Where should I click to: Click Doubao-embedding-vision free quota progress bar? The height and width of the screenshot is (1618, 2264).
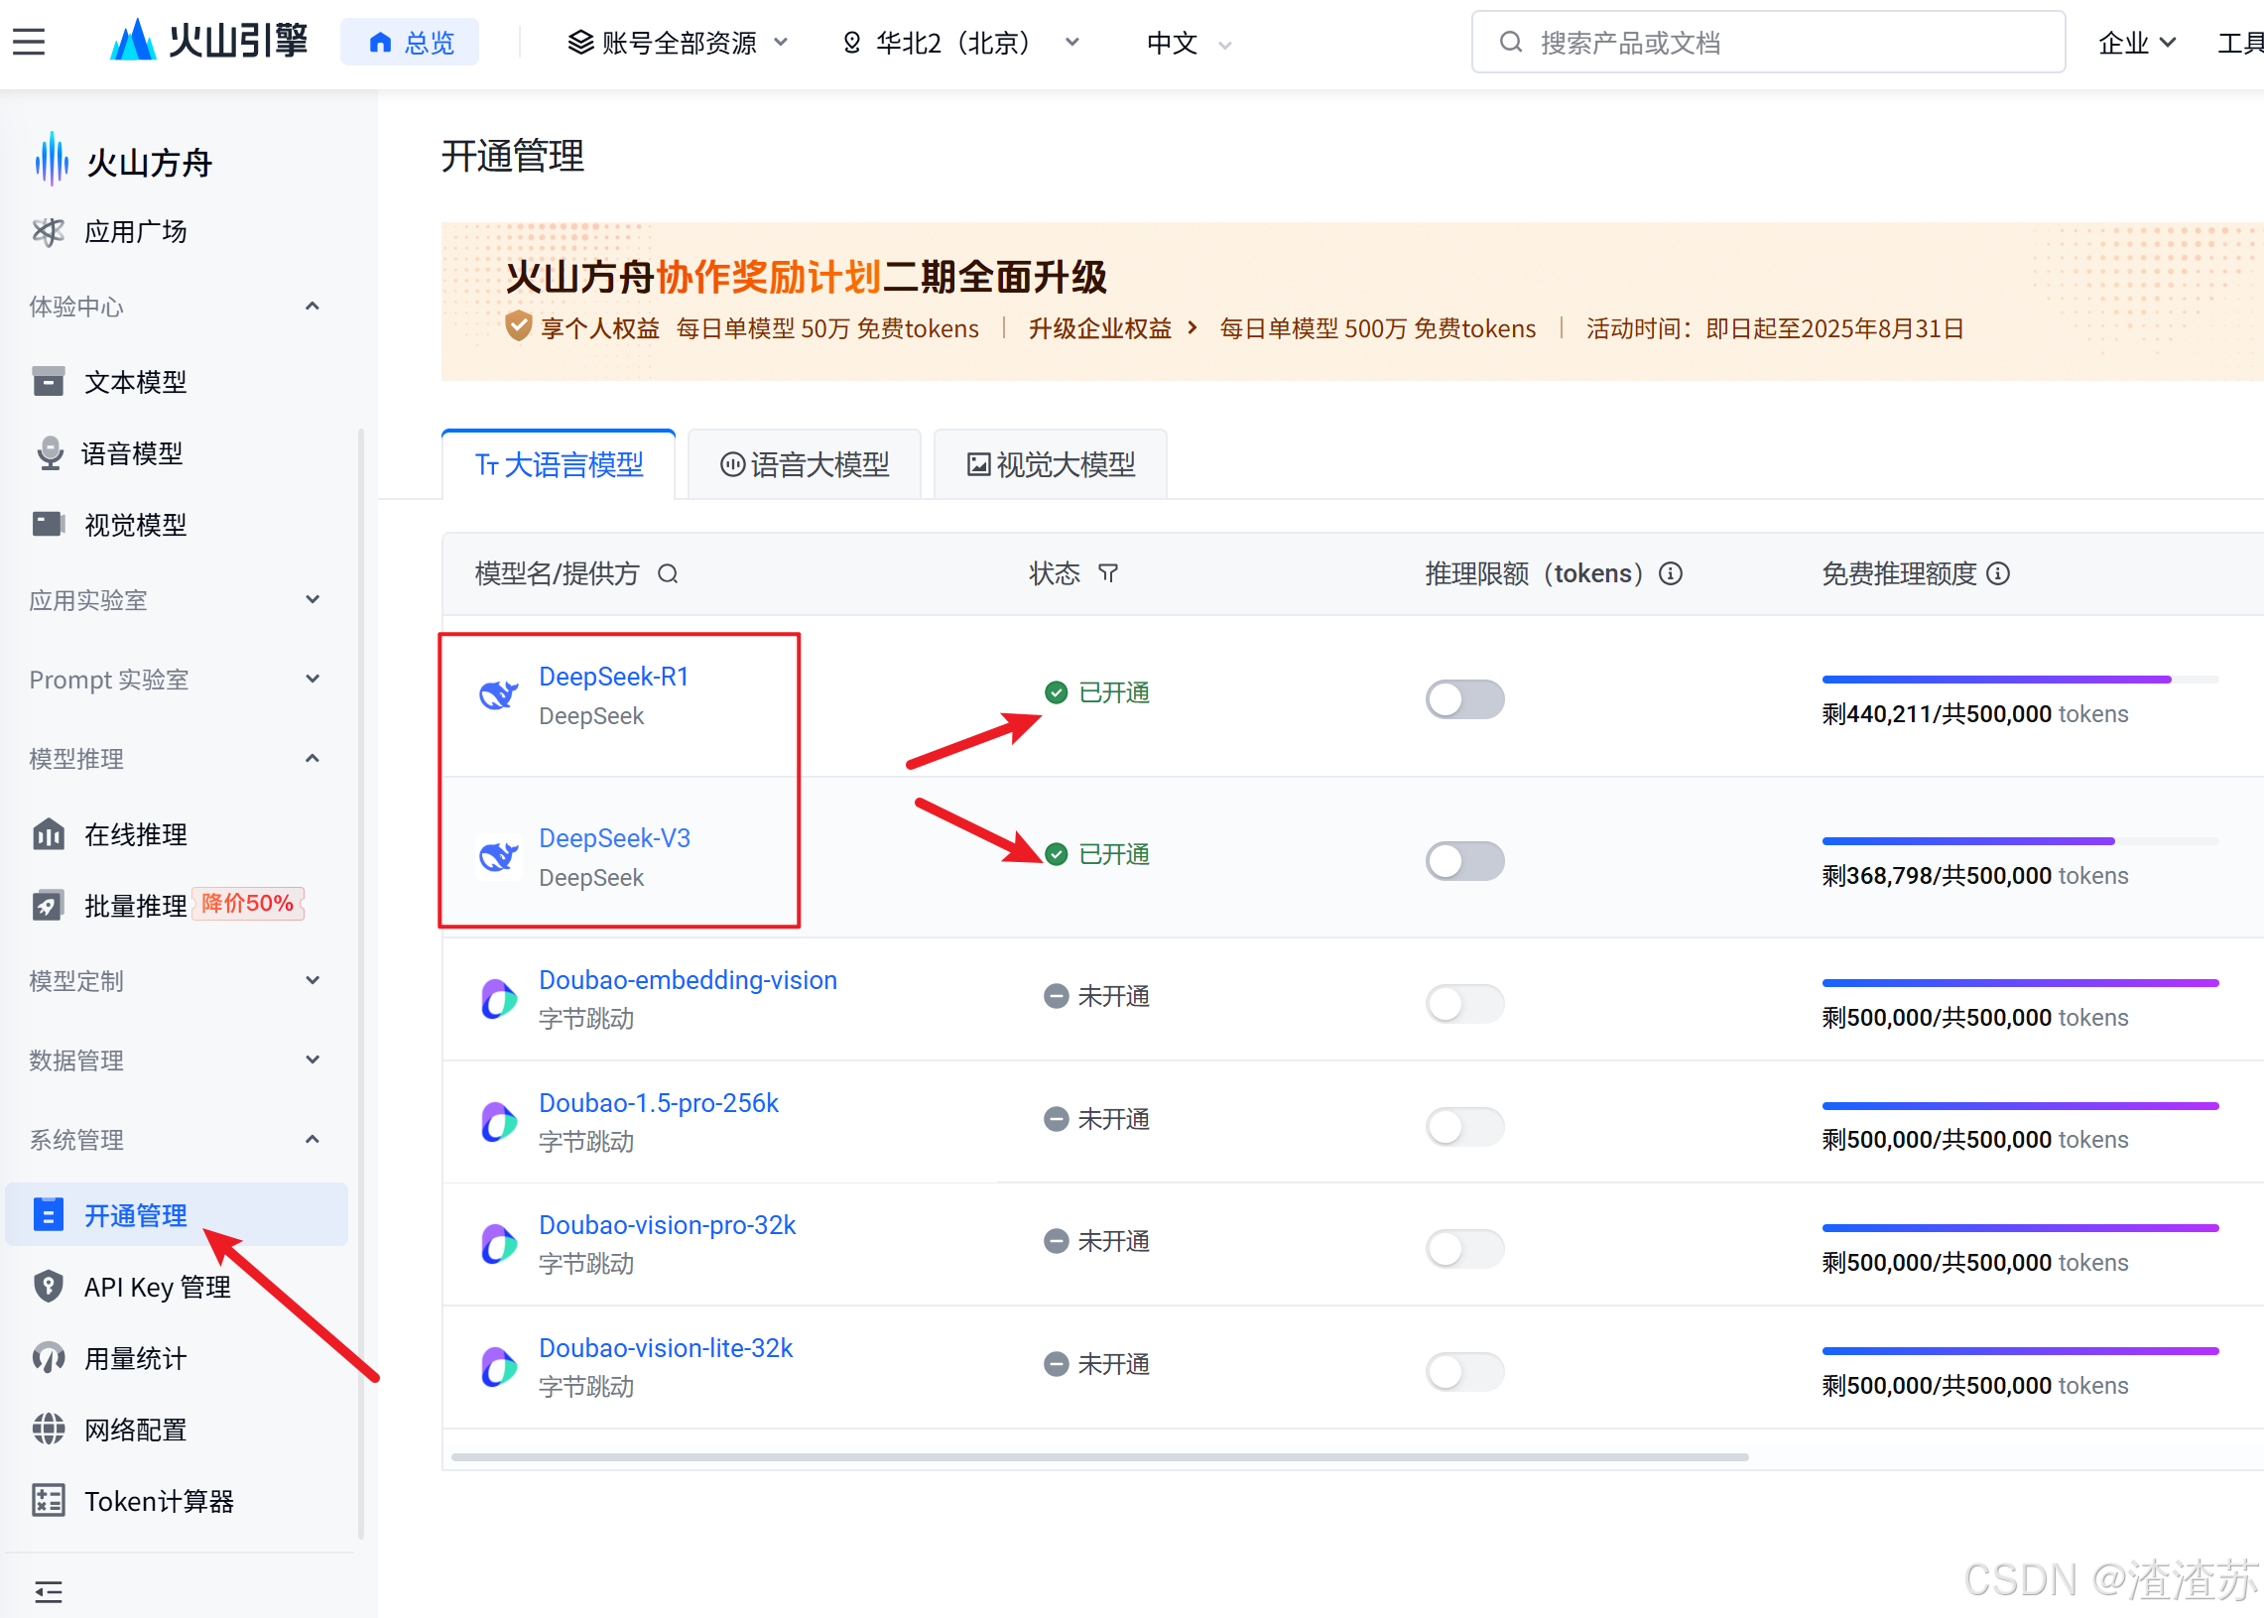(x=2020, y=983)
